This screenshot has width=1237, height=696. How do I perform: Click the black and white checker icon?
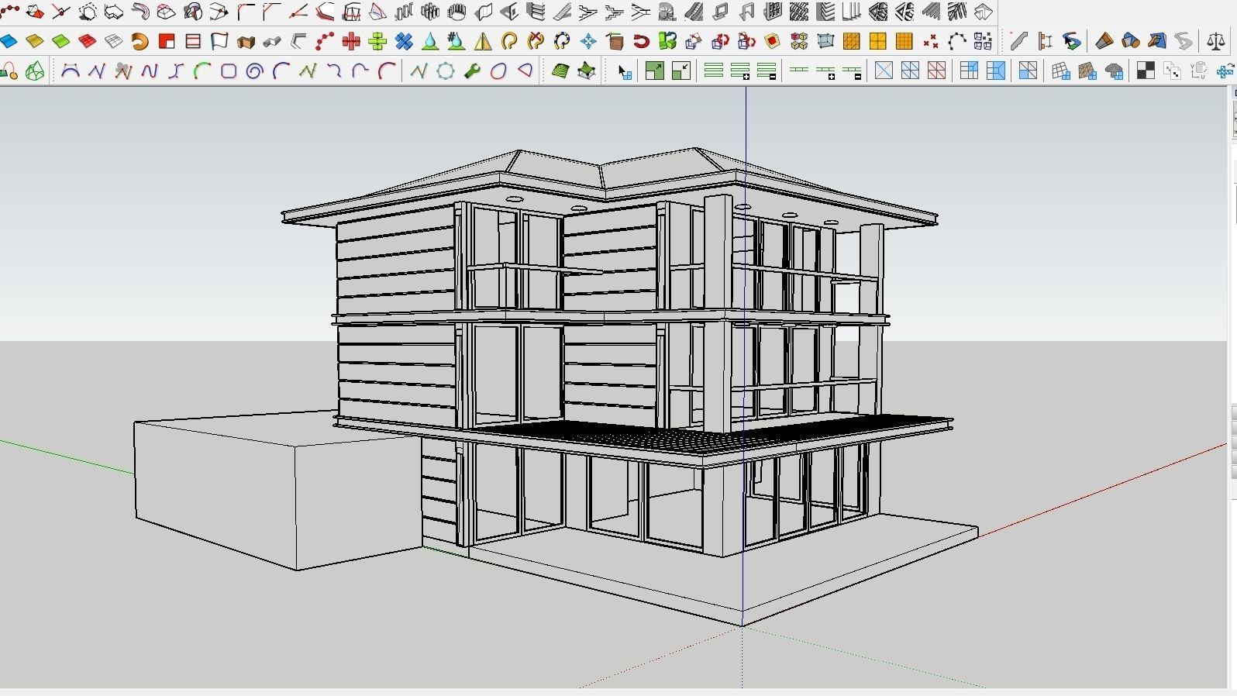1146,71
